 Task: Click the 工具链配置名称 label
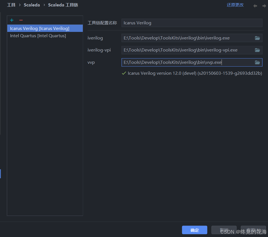tap(102, 23)
